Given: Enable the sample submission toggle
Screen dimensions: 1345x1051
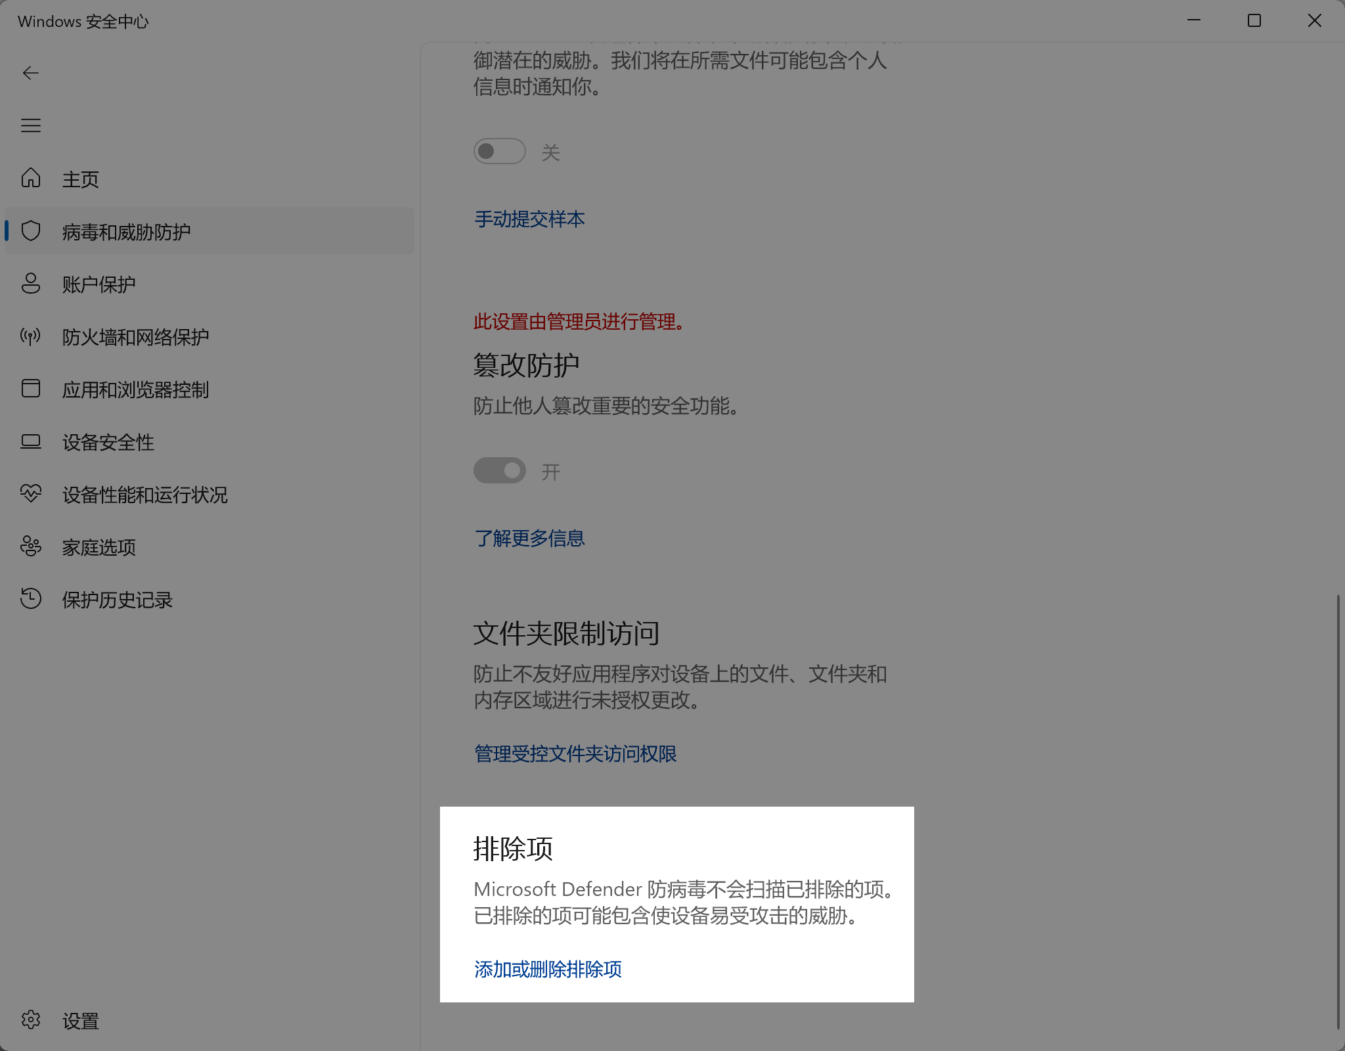Looking at the screenshot, I should [499, 151].
